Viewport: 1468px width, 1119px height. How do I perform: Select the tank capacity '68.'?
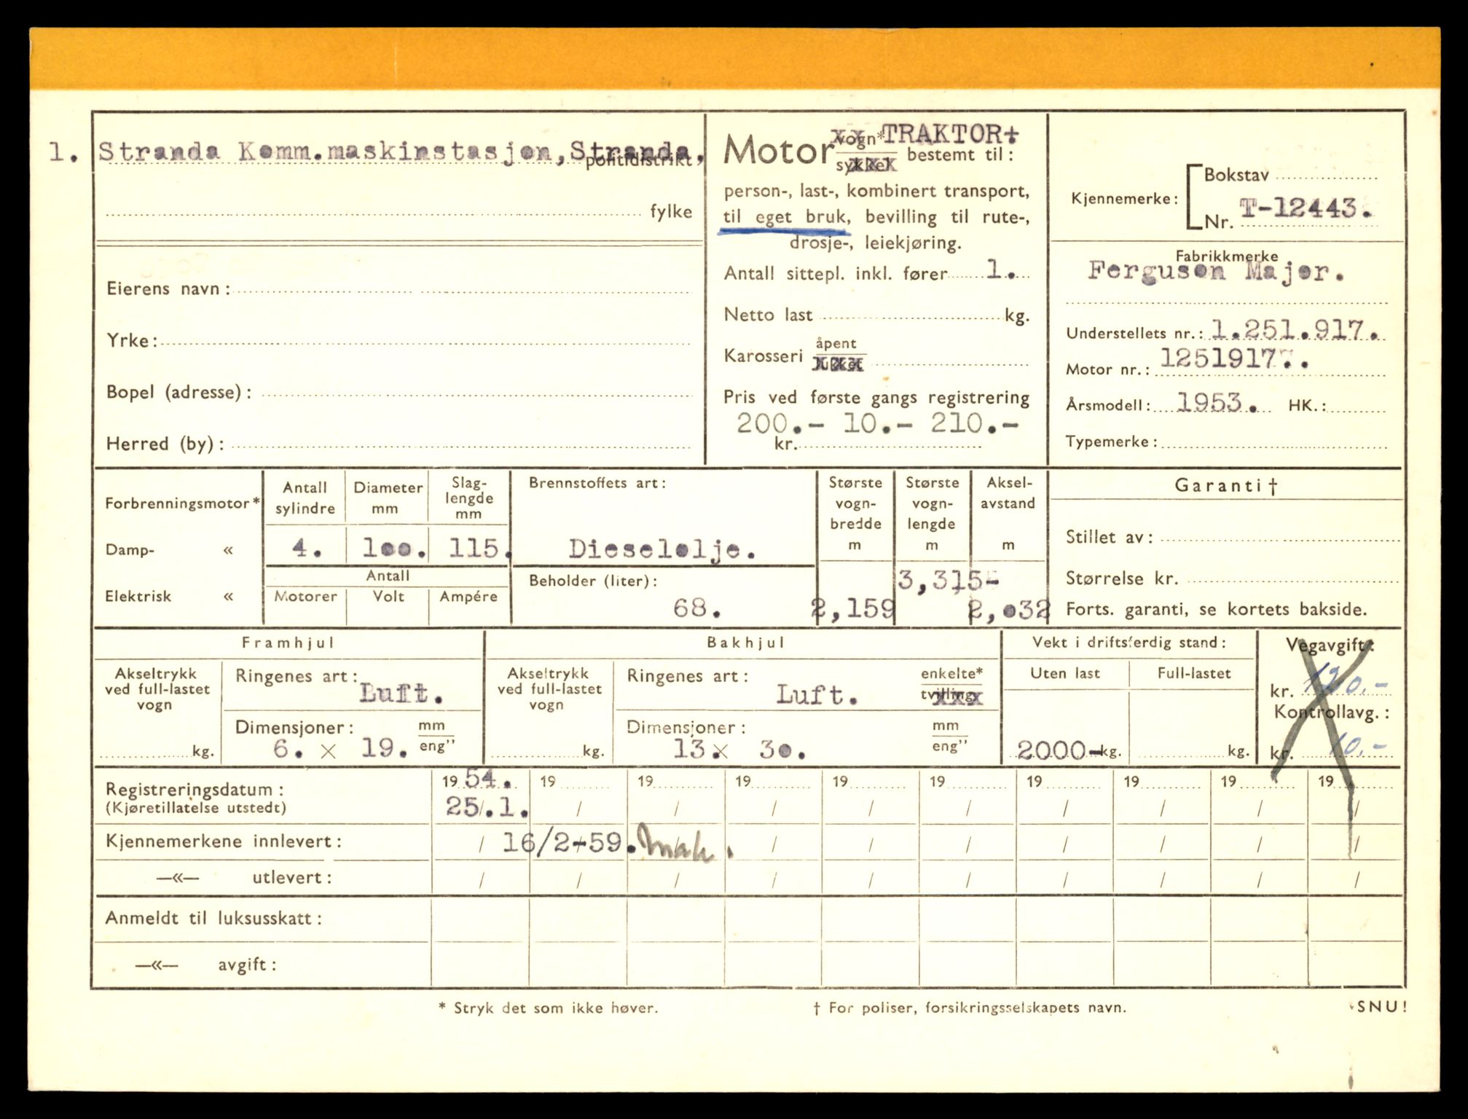[697, 607]
